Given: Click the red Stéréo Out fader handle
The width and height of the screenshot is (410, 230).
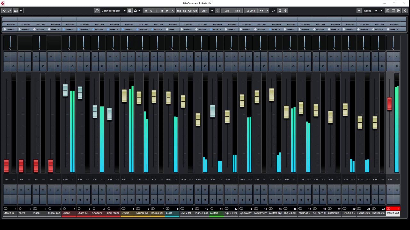Looking at the screenshot, I should tap(389, 104).
